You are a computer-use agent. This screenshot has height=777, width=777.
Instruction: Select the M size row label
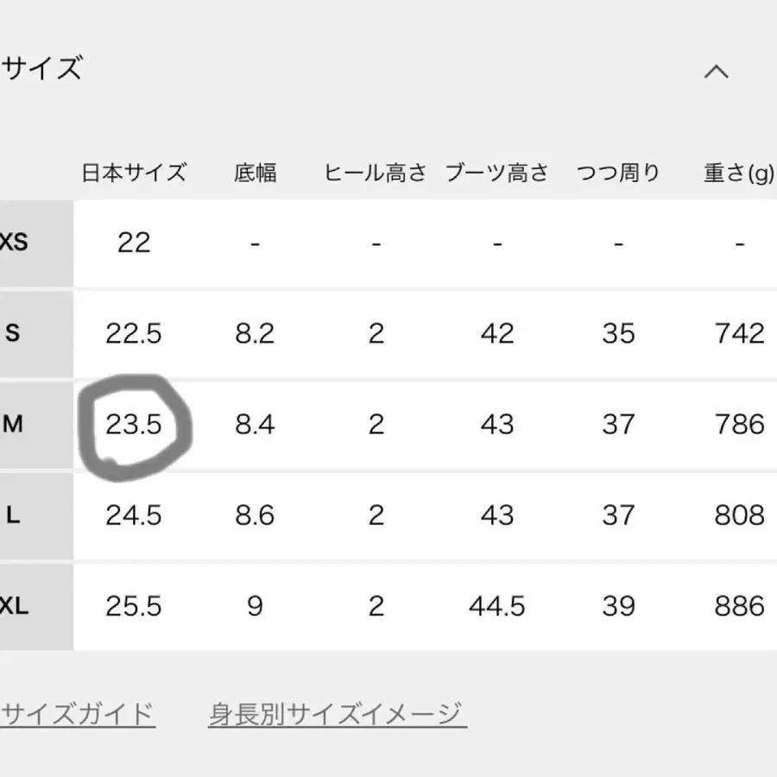click(13, 425)
